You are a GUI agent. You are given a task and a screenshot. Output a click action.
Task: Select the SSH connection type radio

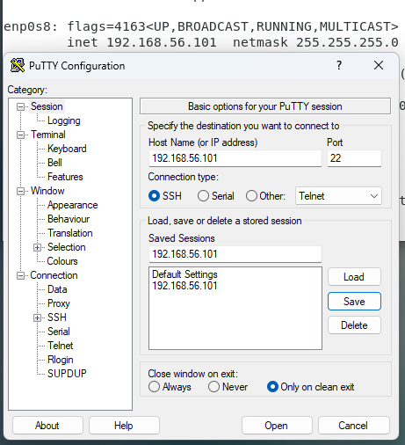pos(154,196)
